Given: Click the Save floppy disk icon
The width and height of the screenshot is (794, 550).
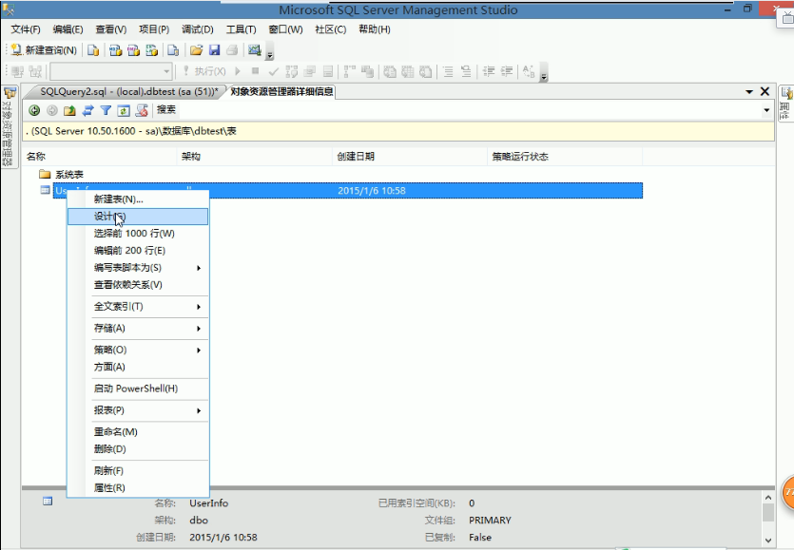Looking at the screenshot, I should 215,50.
